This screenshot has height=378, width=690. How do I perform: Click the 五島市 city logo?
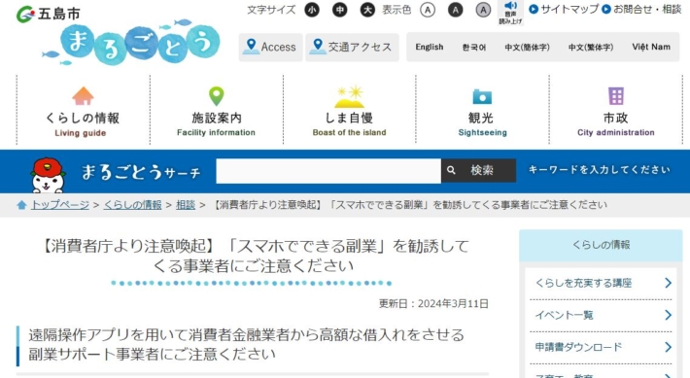coord(49,14)
